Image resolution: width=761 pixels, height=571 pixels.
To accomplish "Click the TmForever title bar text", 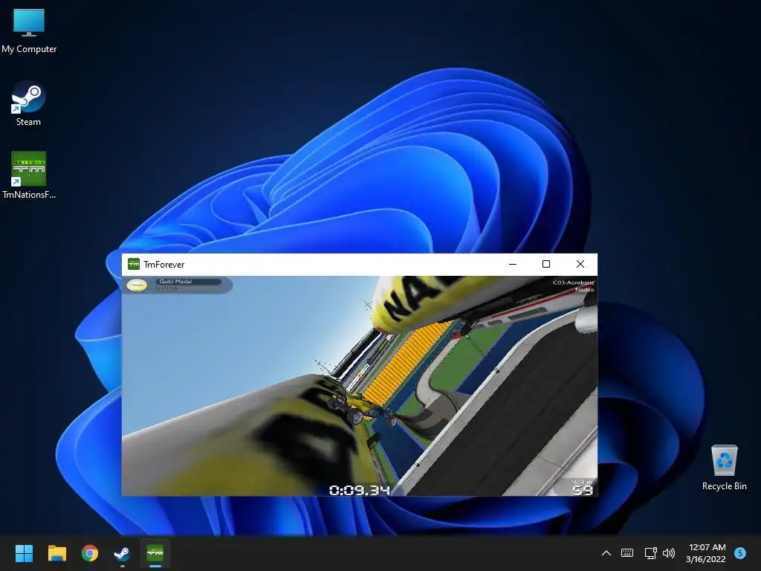I will click(x=164, y=265).
